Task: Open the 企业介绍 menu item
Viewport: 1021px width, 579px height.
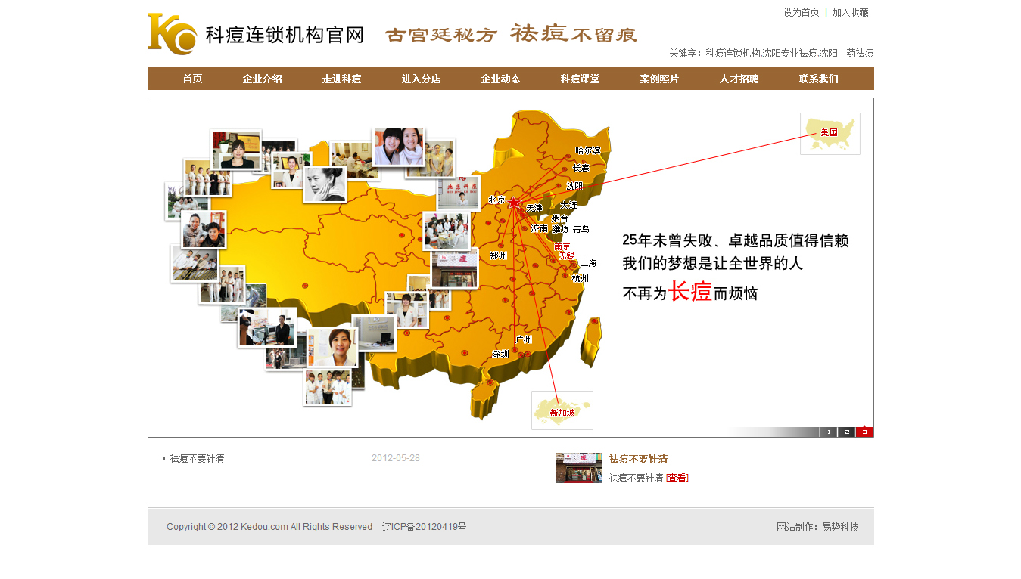Action: click(x=263, y=79)
